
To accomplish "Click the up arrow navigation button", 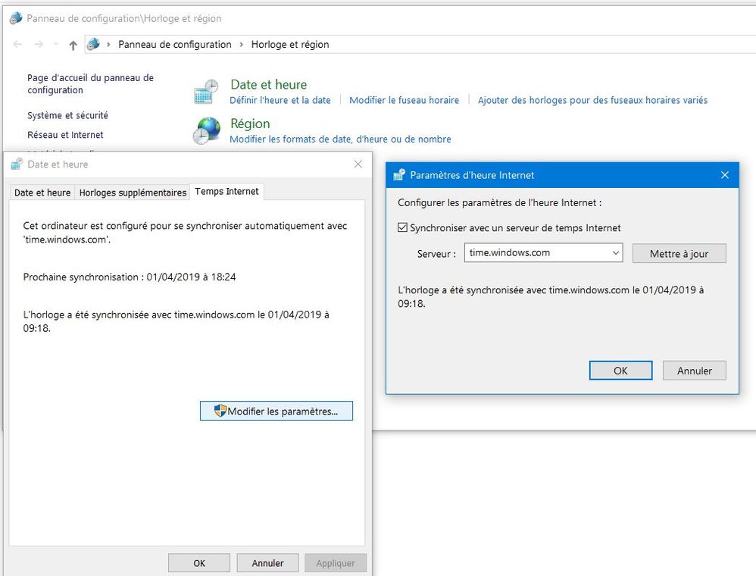I will pyautogui.click(x=73, y=45).
